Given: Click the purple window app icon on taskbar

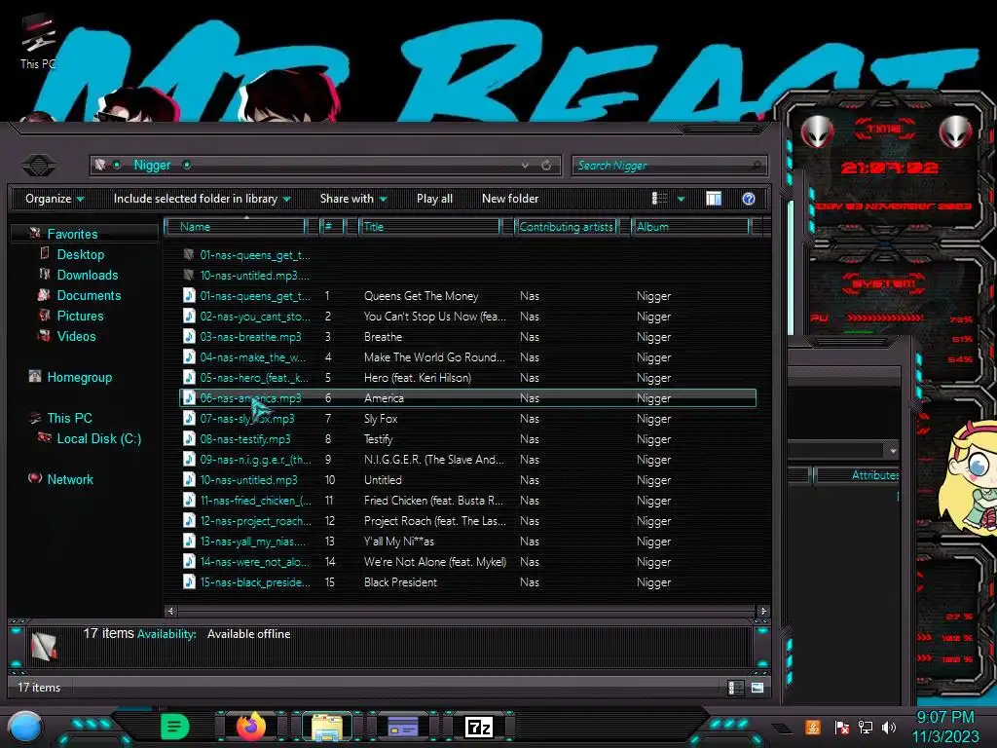Looking at the screenshot, I should point(402,727).
